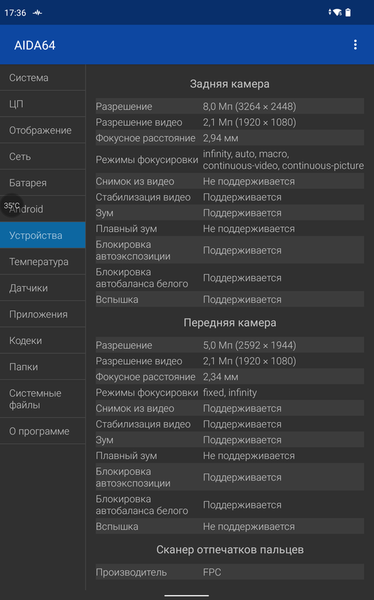Go to the Батарея section
The height and width of the screenshot is (600, 374).
click(42, 183)
